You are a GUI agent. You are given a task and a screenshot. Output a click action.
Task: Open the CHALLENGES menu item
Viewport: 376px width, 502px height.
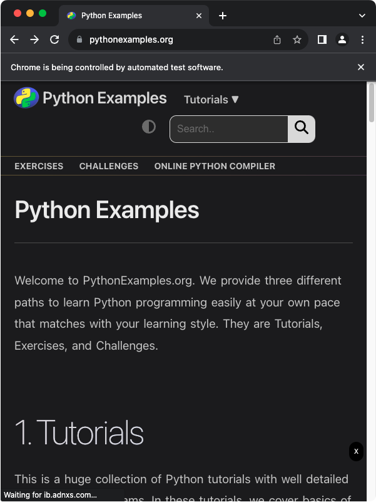pyautogui.click(x=109, y=166)
